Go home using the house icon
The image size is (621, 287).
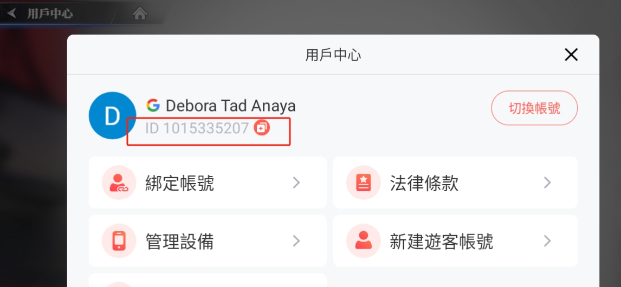coord(140,14)
